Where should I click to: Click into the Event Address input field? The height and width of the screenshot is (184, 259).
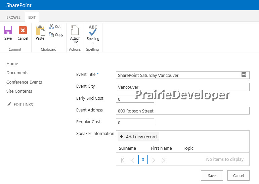pyautogui.click(x=183, y=111)
